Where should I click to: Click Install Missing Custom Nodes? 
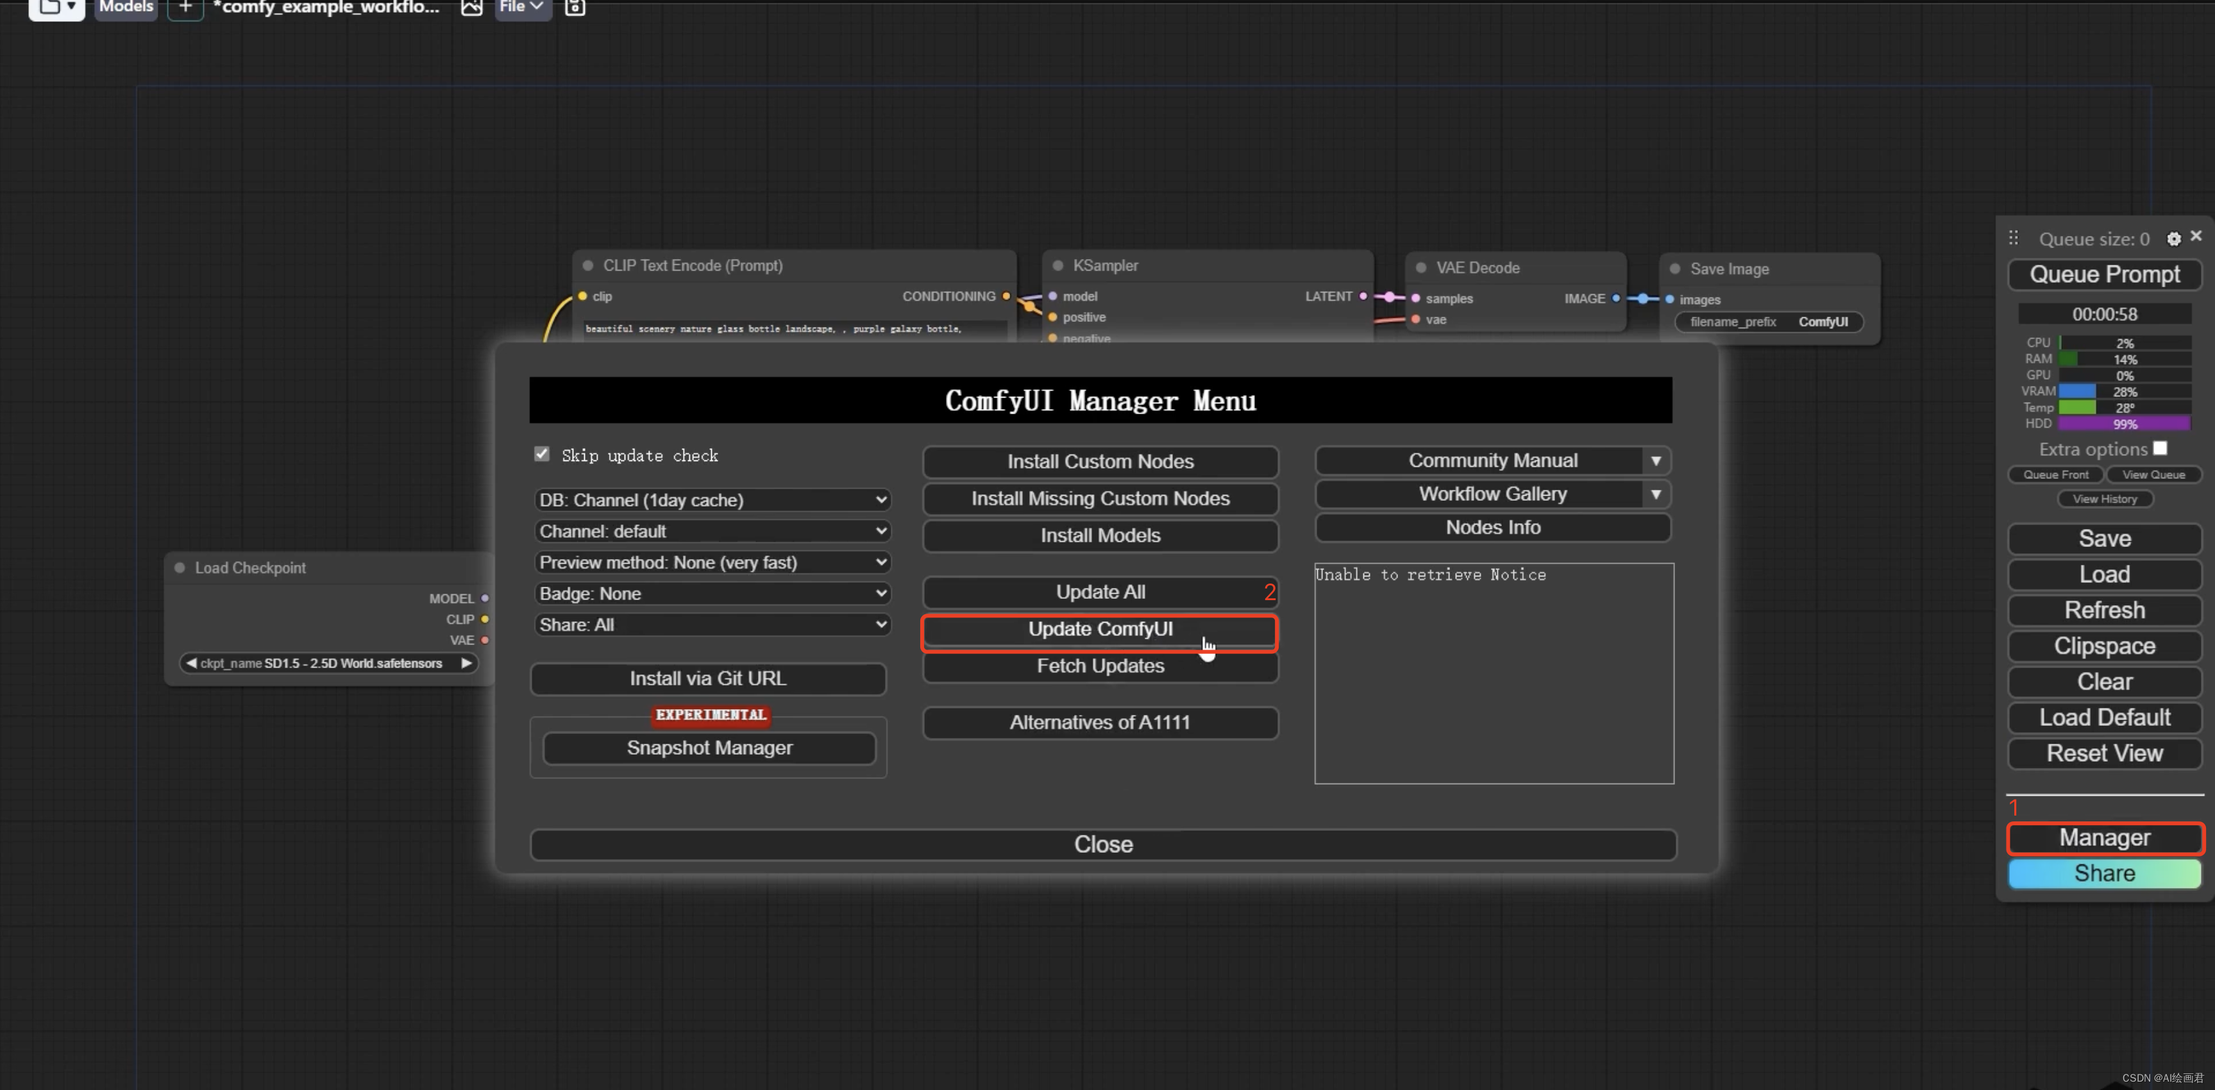pyautogui.click(x=1100, y=499)
